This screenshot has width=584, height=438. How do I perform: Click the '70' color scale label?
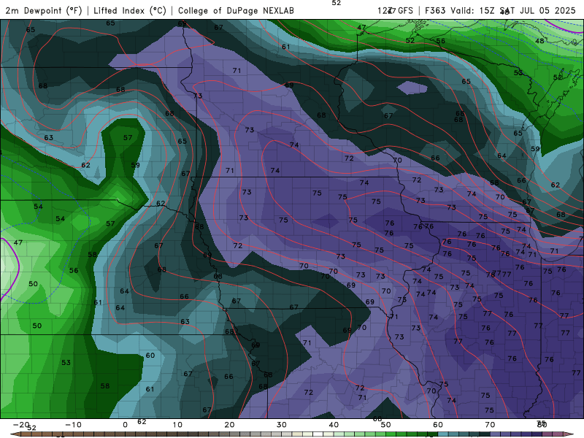click(490, 425)
